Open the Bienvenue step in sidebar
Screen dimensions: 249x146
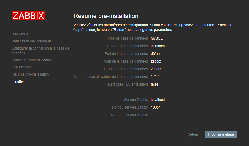(20, 34)
